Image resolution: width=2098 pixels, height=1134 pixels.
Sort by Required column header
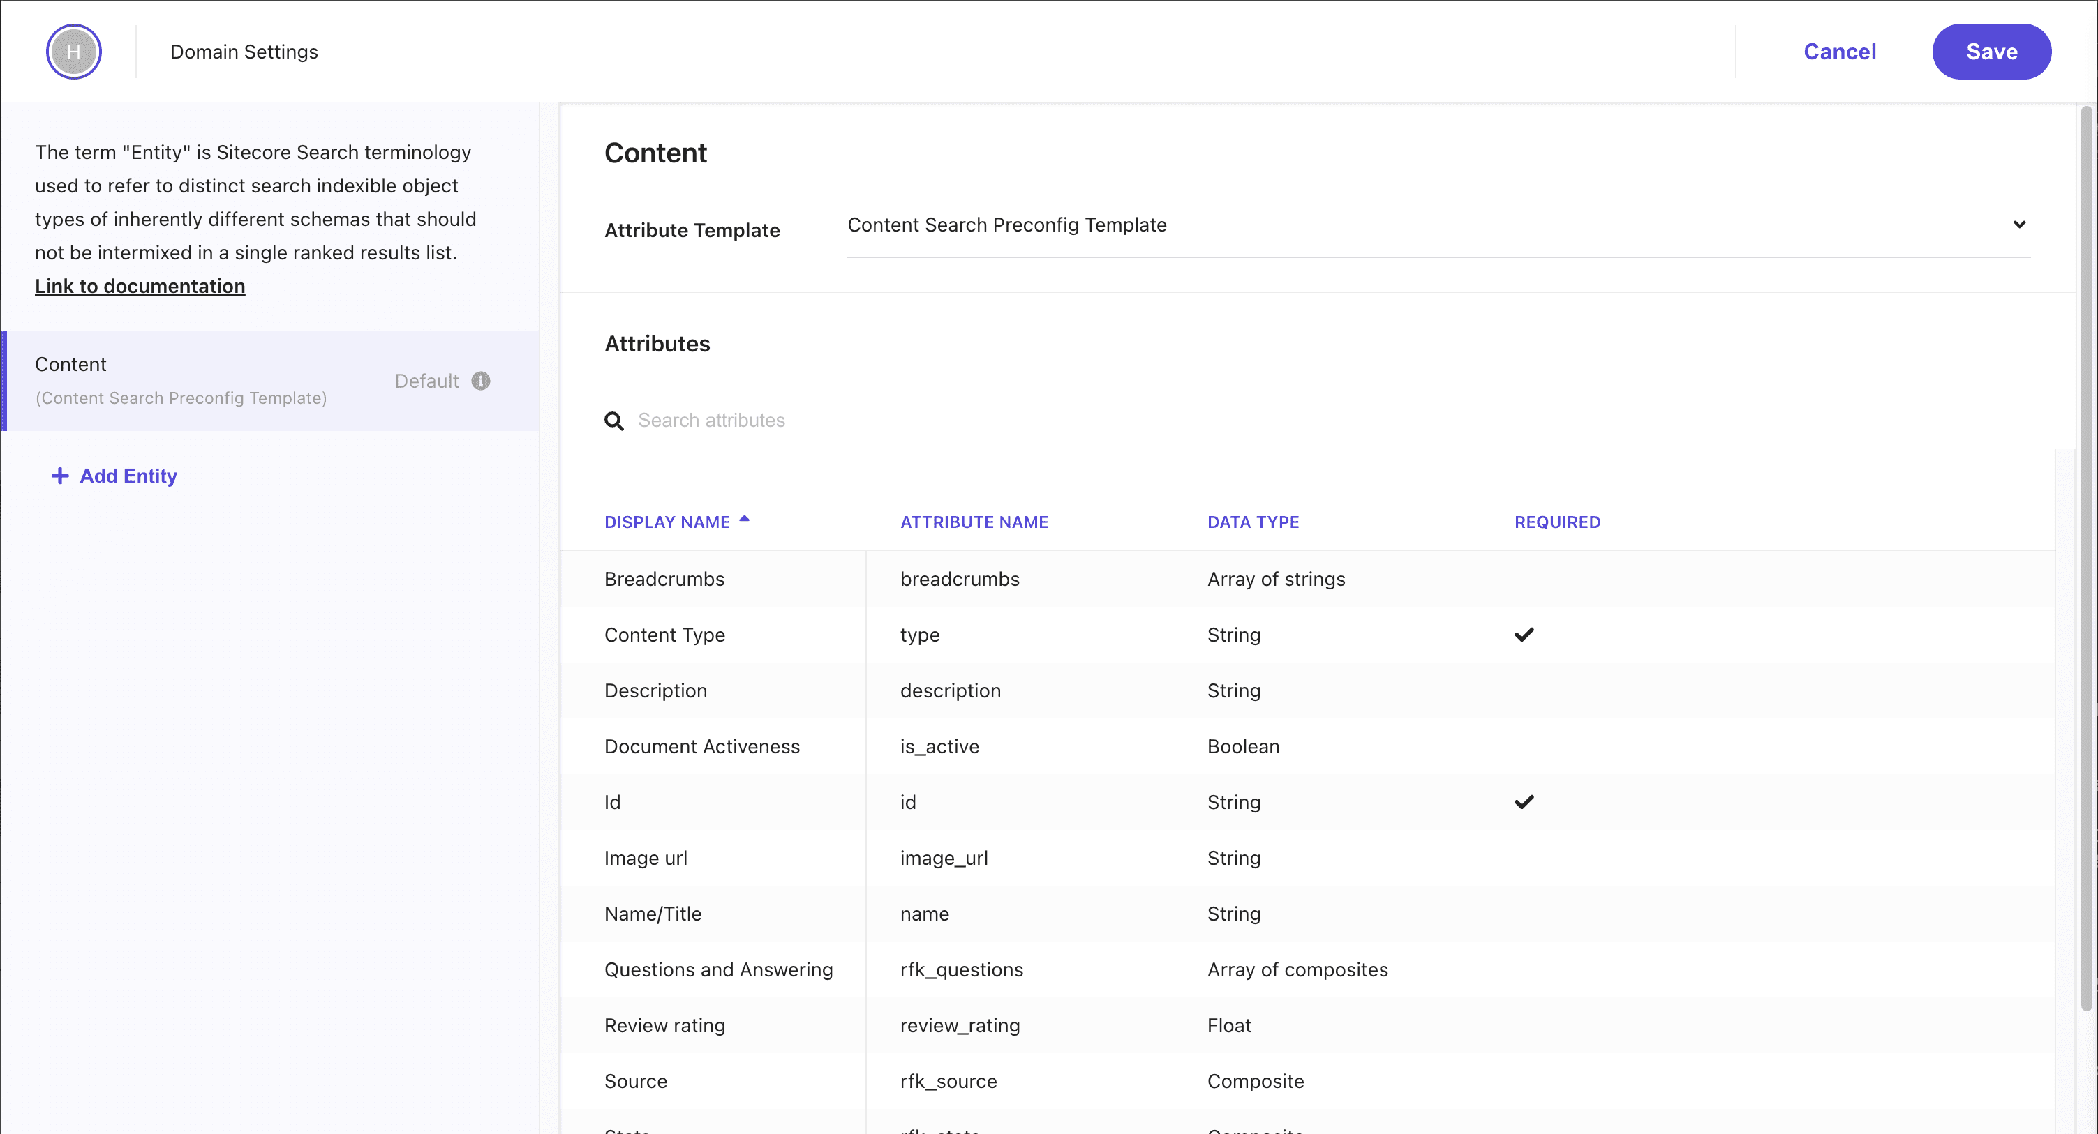pyautogui.click(x=1556, y=522)
